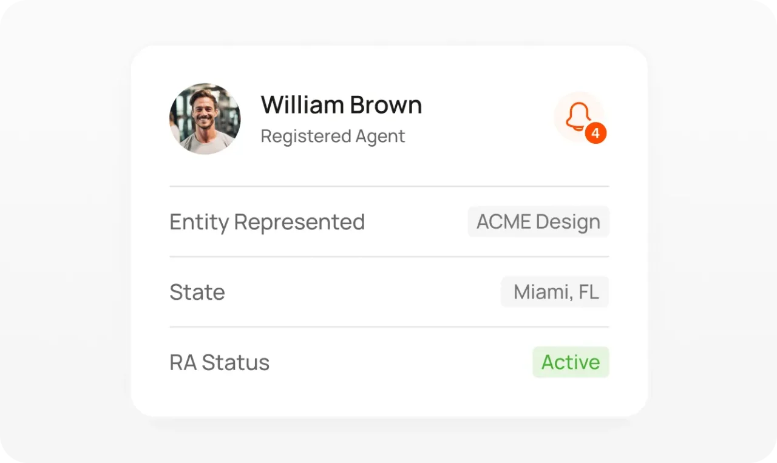Click the divider under William Brown header
777x463 pixels.
pyautogui.click(x=388, y=186)
